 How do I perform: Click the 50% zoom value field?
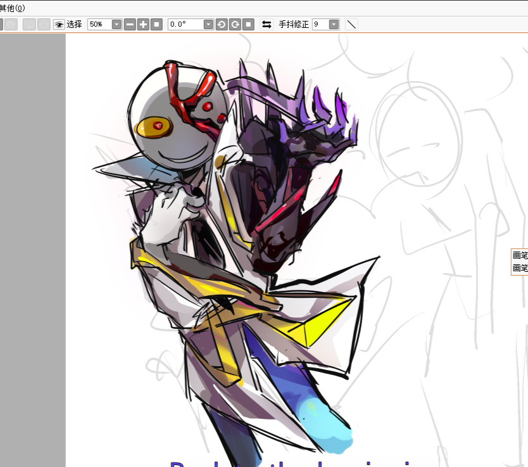point(99,24)
